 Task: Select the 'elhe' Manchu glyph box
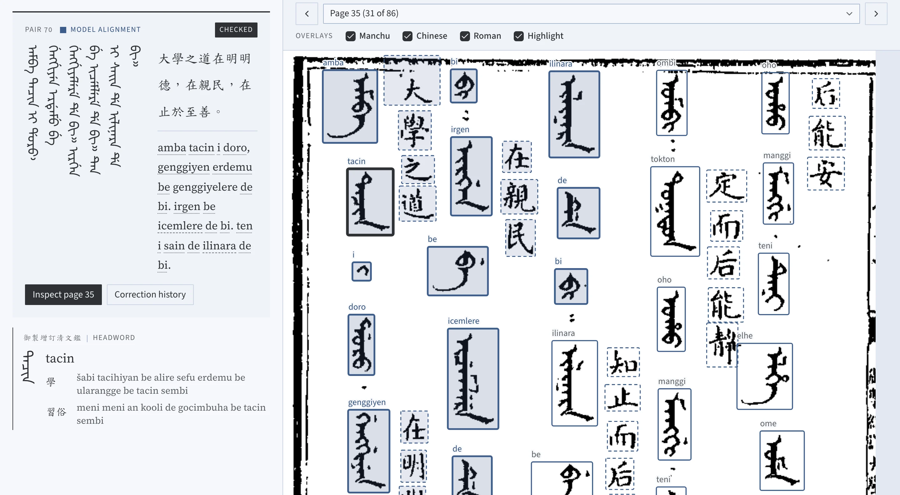point(764,376)
